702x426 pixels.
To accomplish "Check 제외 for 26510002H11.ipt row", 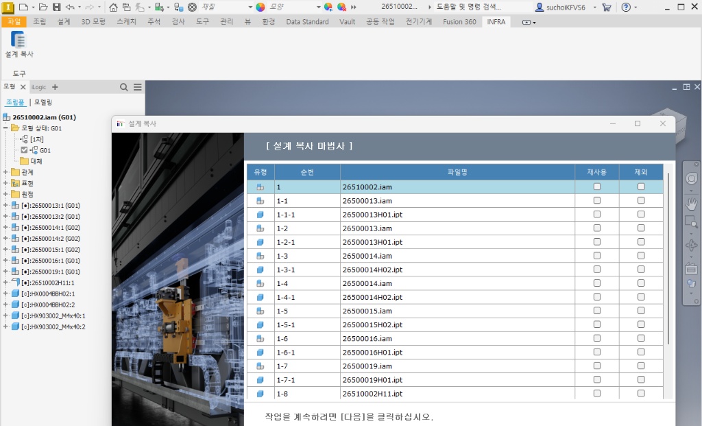I will point(641,393).
